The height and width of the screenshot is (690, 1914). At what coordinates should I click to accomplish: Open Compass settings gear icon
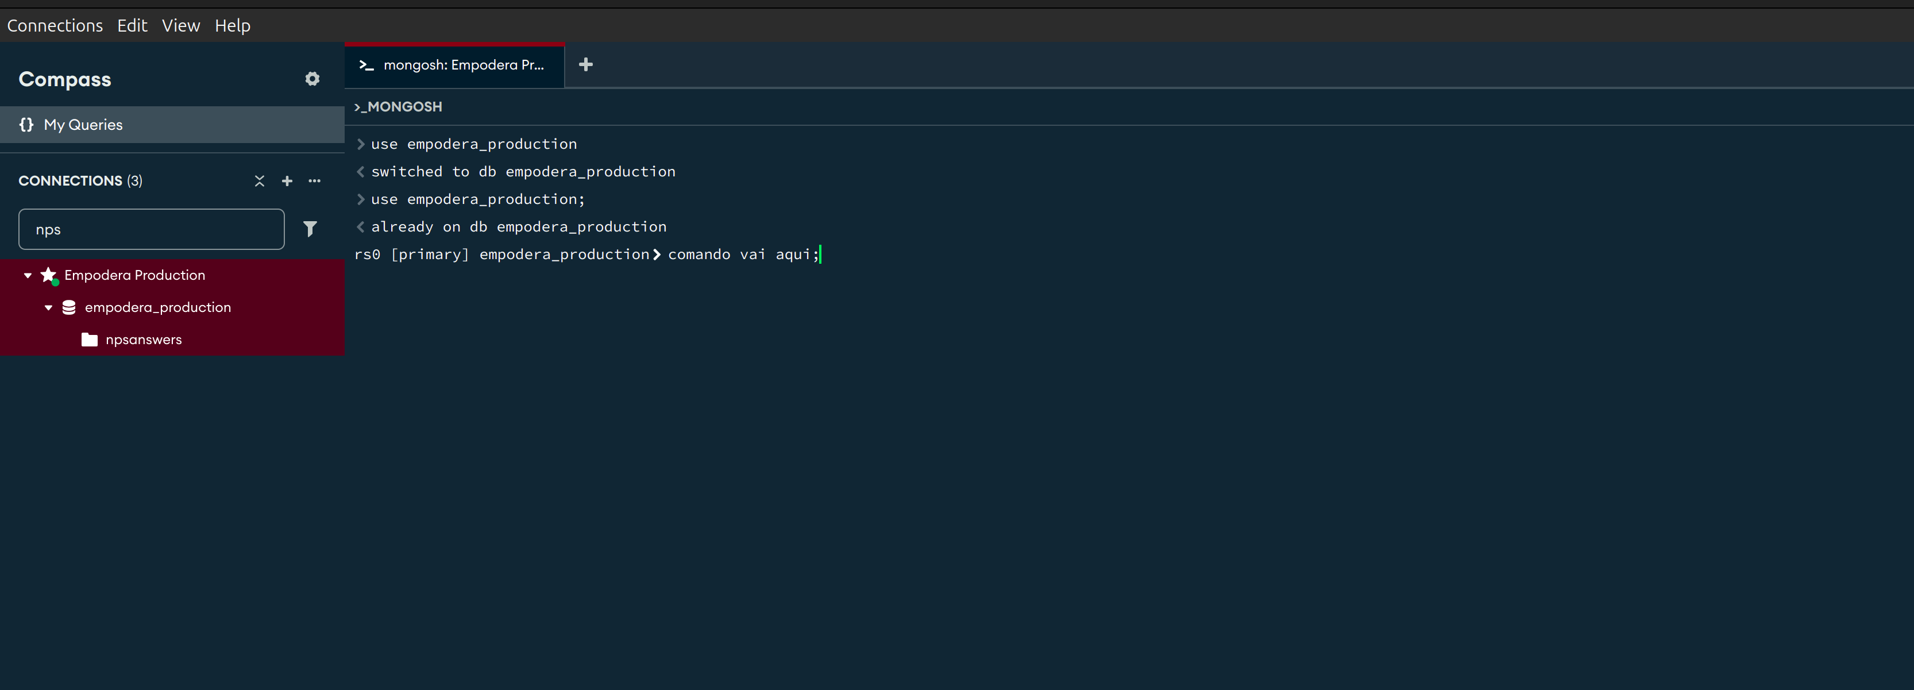[x=312, y=79]
